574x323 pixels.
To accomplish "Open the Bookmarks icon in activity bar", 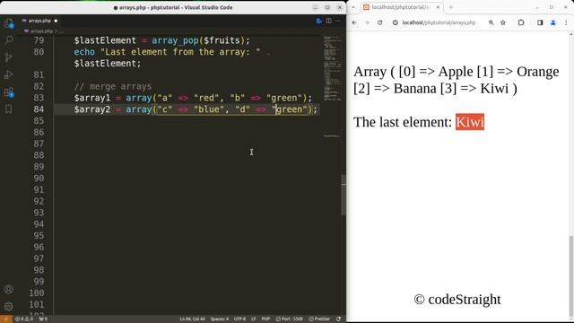I will (x=8, y=109).
